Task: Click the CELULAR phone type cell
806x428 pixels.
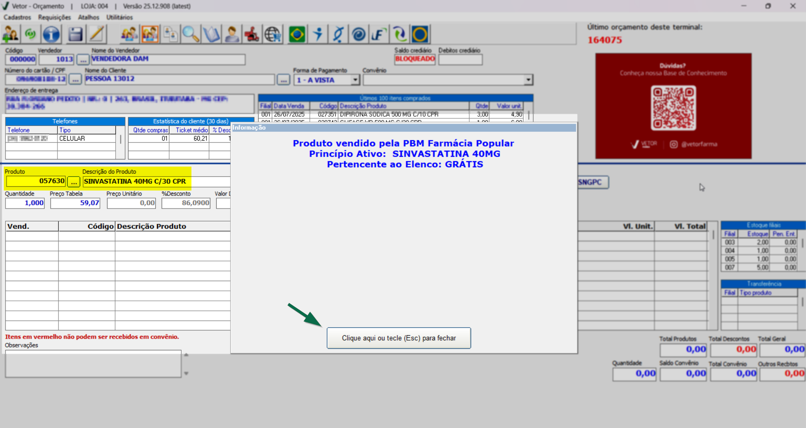Action: point(86,138)
